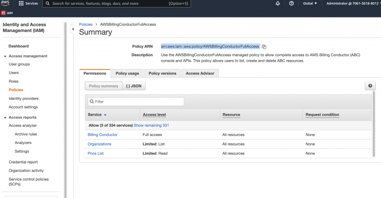Image resolution: width=381 pixels, height=198 pixels.
Task: Open the Administrator account menu
Action: click(x=351, y=3)
